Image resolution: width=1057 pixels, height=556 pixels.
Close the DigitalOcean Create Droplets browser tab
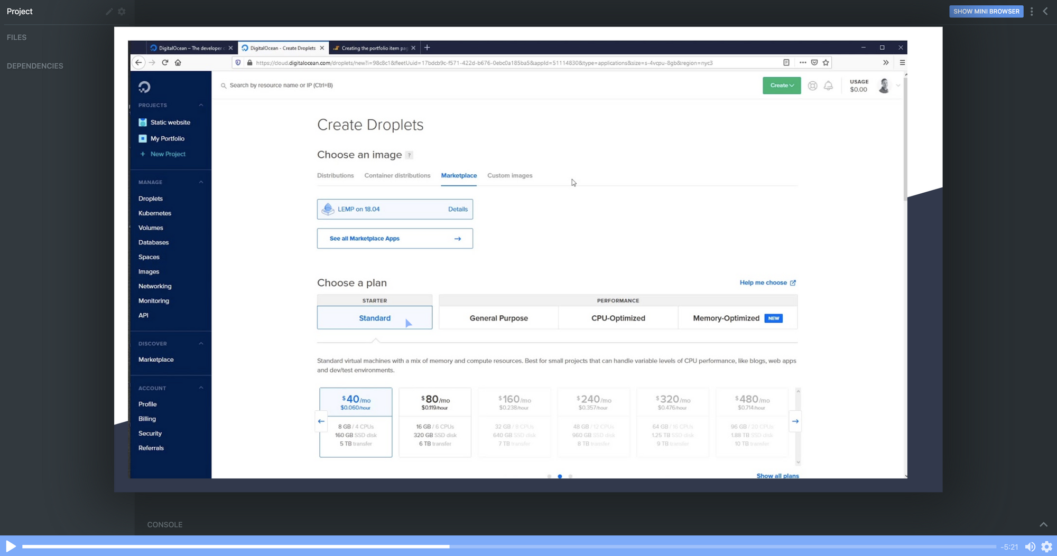click(322, 48)
